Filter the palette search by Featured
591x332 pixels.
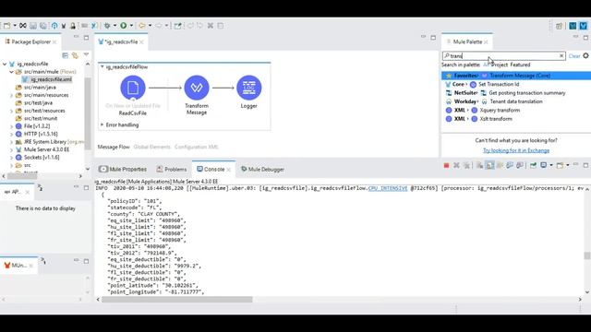coord(520,65)
